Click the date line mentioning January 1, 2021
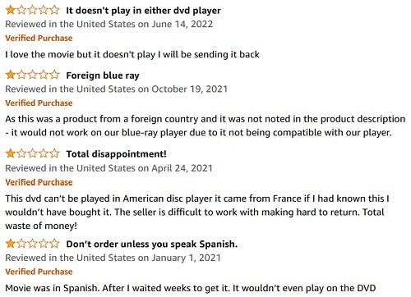 click(x=113, y=258)
